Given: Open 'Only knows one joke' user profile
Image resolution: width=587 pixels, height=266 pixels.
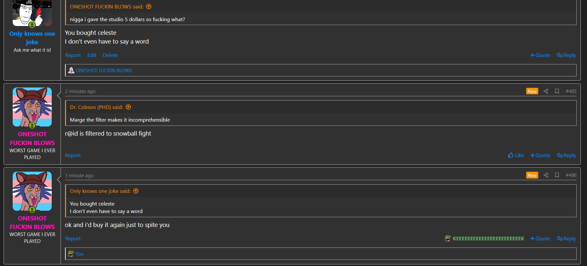Looking at the screenshot, I should (32, 38).
